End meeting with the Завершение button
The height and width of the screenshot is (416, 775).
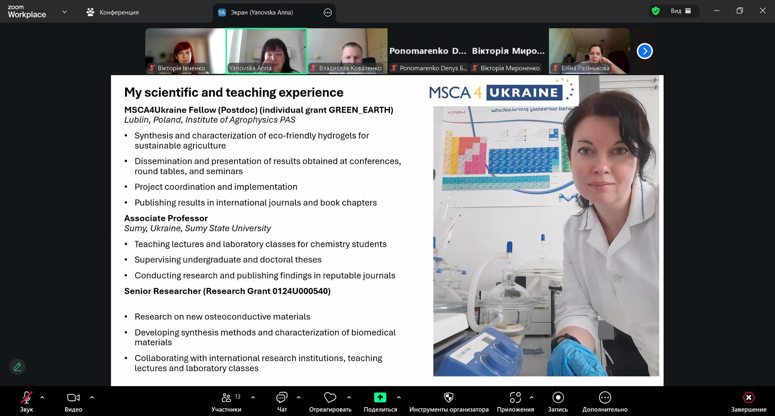tap(748, 398)
